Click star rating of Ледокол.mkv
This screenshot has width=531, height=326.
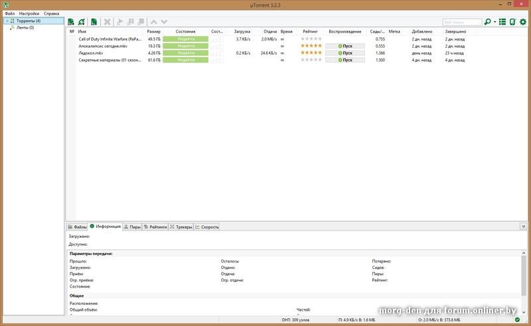311,53
